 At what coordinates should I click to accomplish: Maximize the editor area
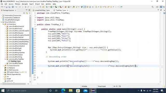coord(161,10)
